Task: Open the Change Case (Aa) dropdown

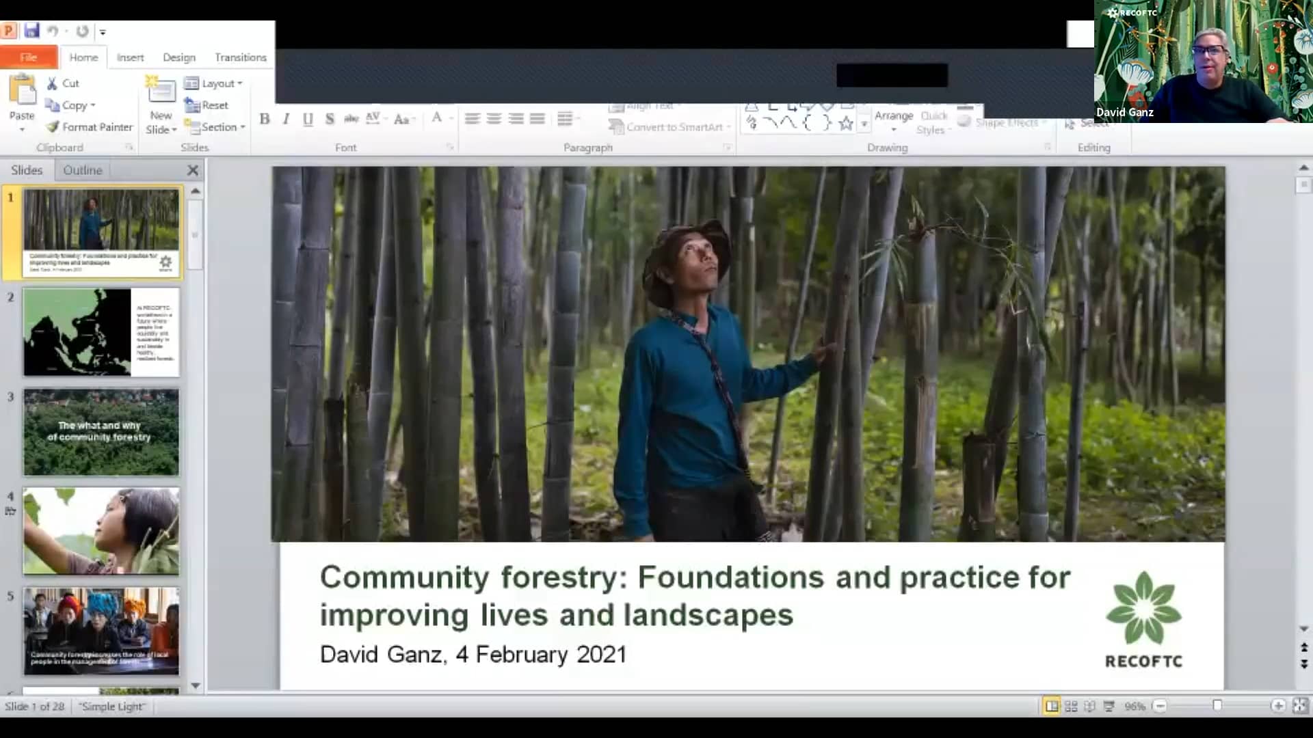Action: pyautogui.click(x=402, y=118)
